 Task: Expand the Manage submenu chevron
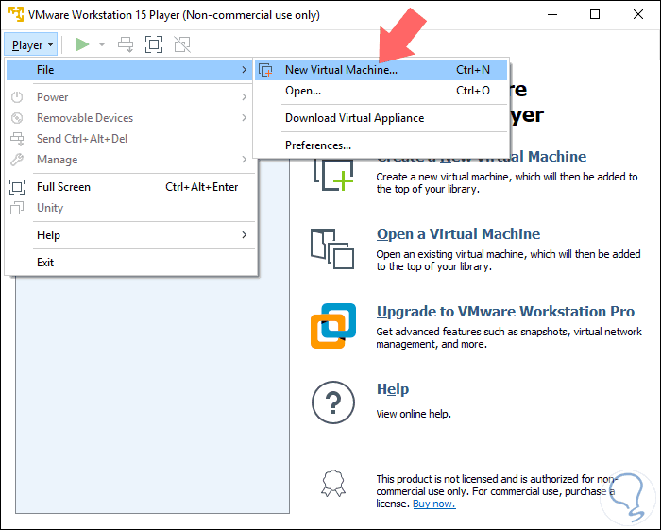pos(244,160)
